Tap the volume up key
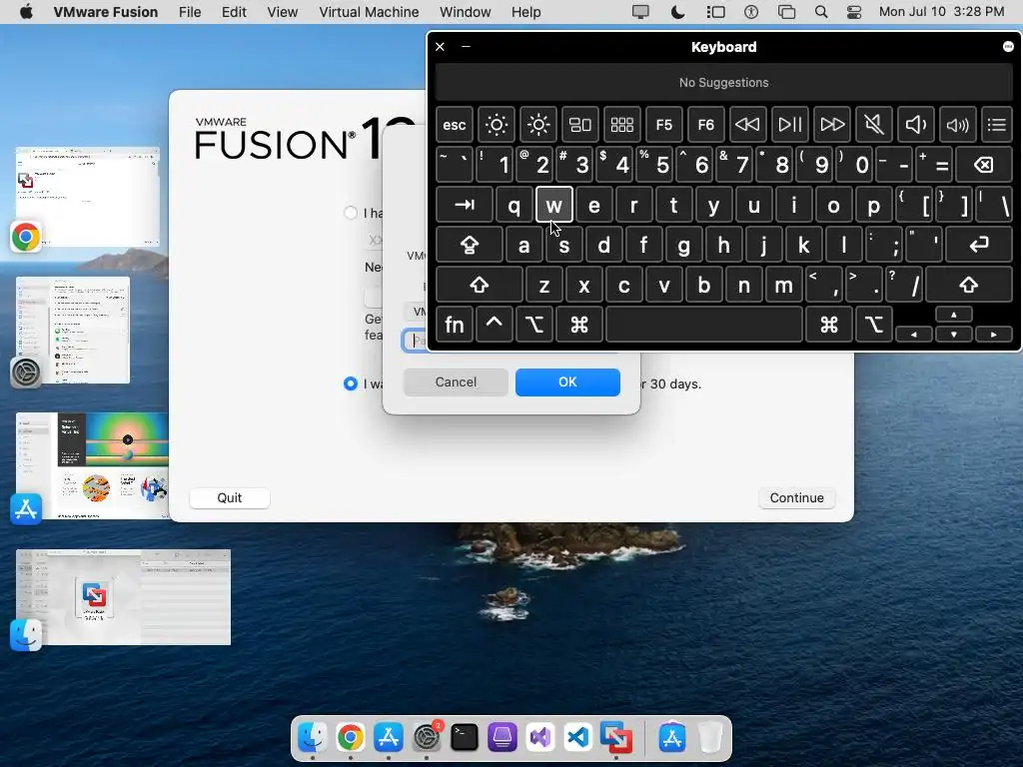This screenshot has width=1023, height=767. click(x=957, y=125)
